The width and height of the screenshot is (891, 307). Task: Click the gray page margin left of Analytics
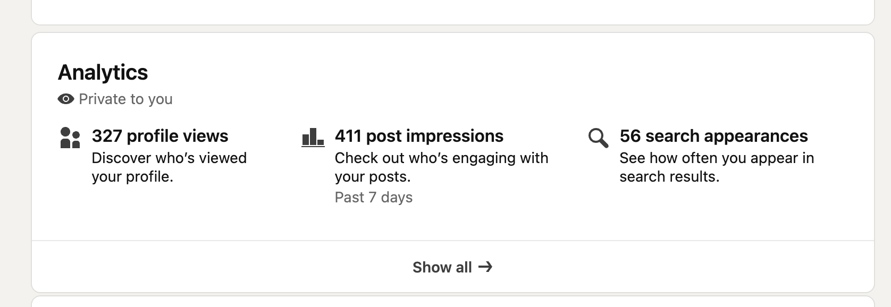[15, 159]
